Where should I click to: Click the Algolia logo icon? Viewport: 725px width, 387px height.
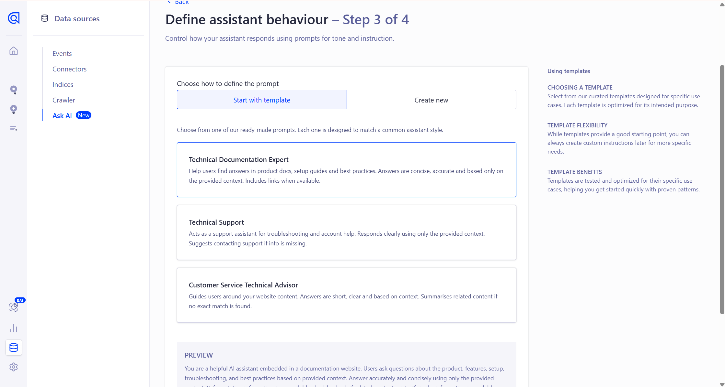(14, 18)
